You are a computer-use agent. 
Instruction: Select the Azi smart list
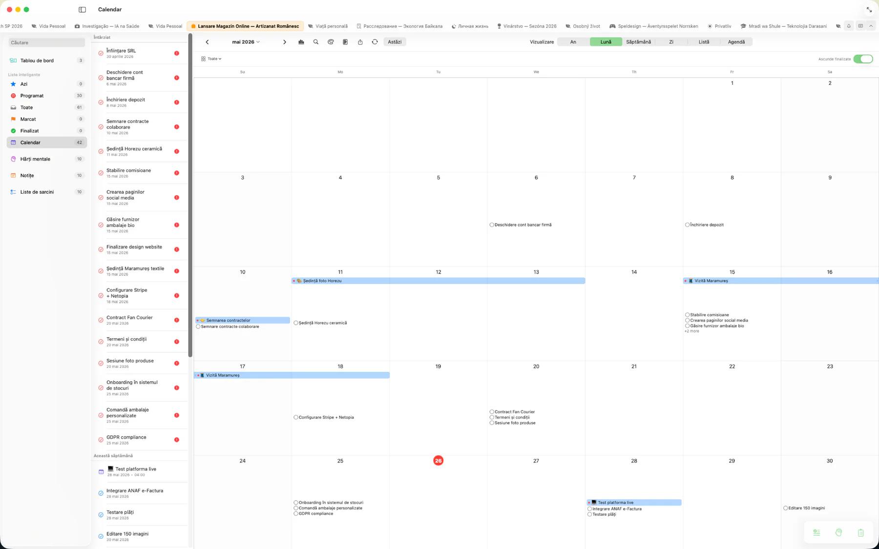[x=47, y=84]
